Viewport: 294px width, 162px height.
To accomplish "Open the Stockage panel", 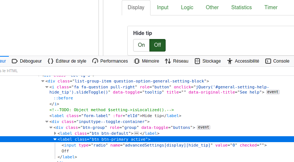I will 208,61.
